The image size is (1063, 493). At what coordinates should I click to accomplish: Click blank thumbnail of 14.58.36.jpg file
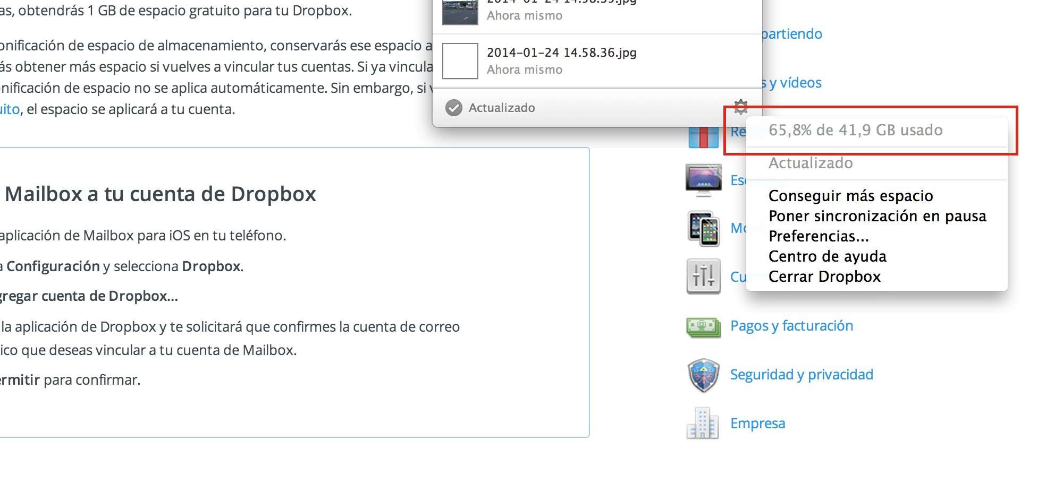[x=460, y=61]
